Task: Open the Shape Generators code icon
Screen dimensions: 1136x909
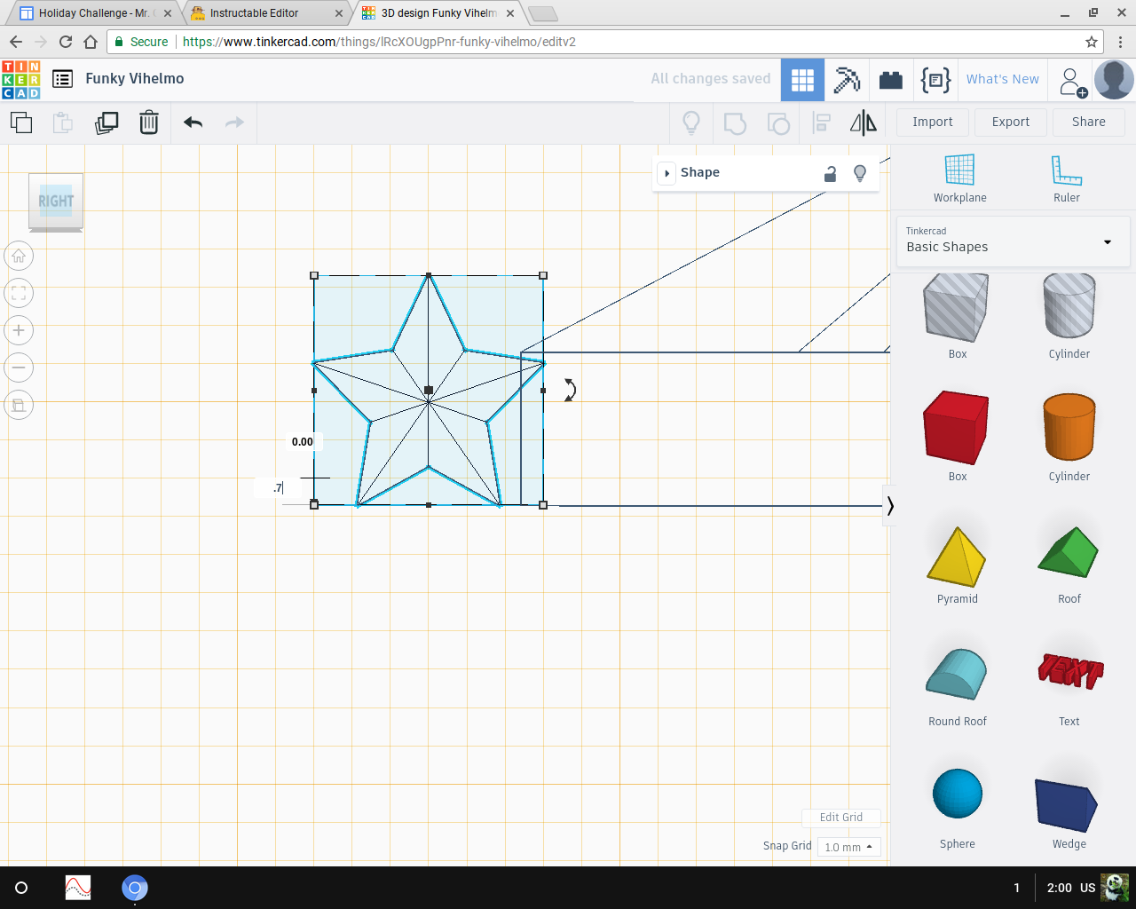Action: 935,80
